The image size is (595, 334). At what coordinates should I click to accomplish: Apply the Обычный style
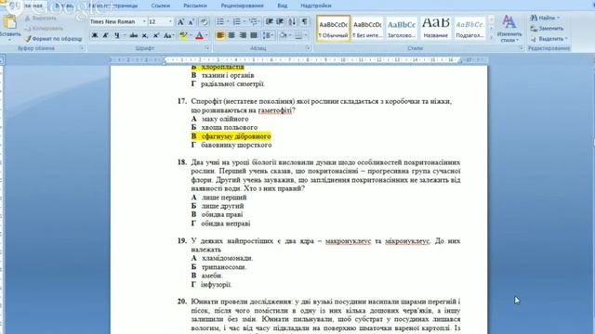point(333,28)
